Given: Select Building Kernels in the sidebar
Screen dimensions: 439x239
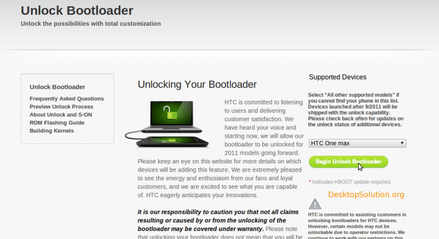Looking at the screenshot, I should tap(51, 131).
